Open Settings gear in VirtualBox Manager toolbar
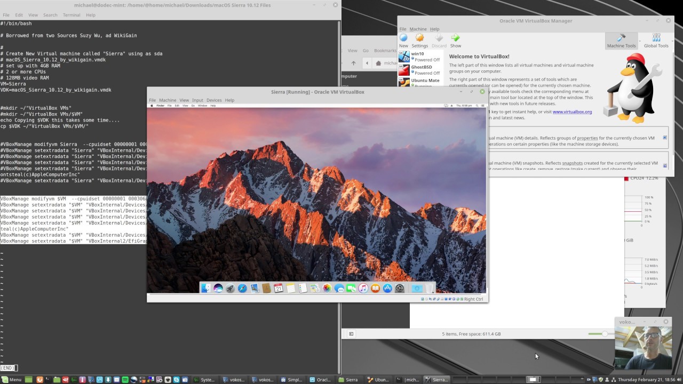The width and height of the screenshot is (683, 384). [x=419, y=41]
